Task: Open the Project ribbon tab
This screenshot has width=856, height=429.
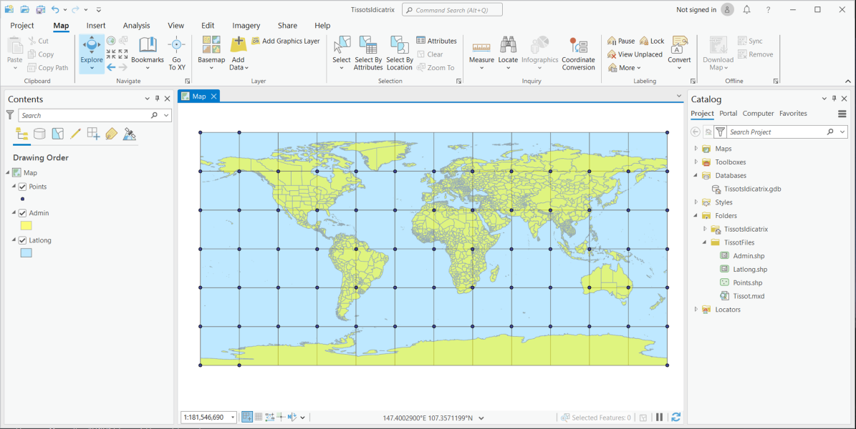Action: click(x=21, y=26)
